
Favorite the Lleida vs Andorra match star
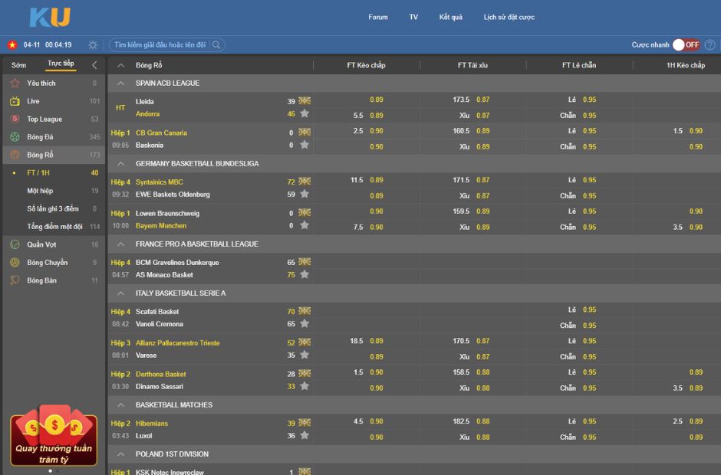pyautogui.click(x=305, y=113)
